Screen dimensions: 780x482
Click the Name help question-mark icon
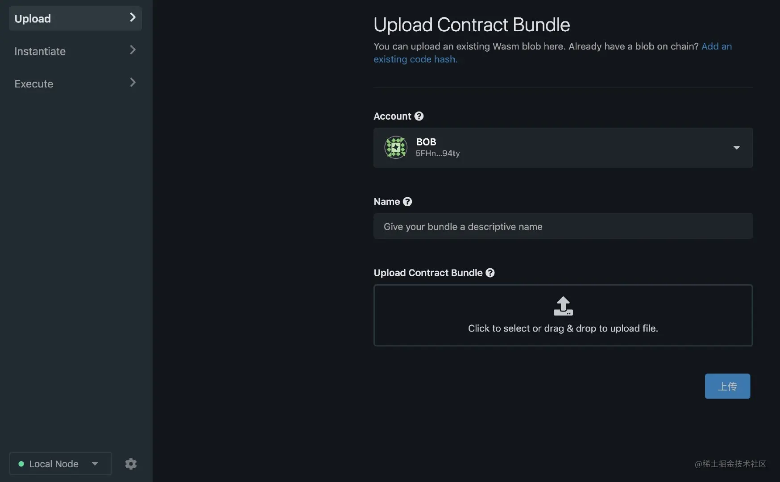[x=407, y=201]
